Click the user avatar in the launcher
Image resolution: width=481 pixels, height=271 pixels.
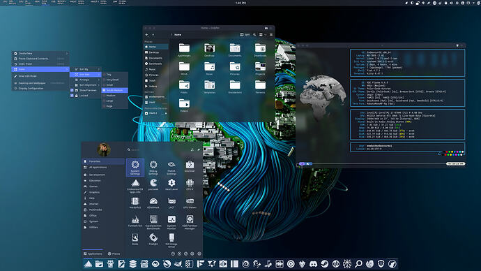point(104,149)
